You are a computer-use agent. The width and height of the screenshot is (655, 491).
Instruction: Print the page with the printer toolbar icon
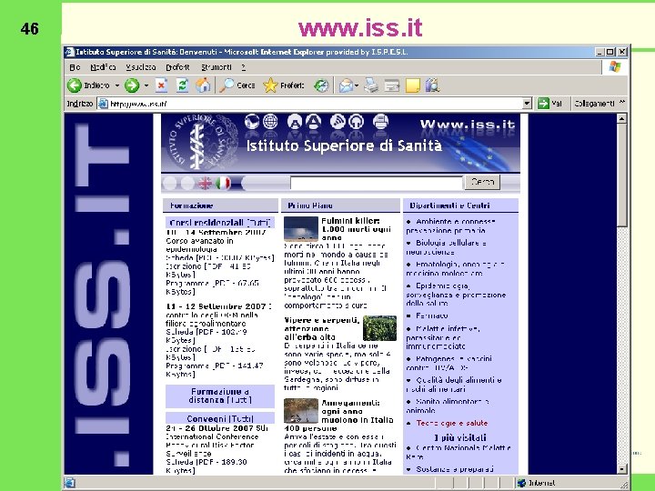coord(371,85)
